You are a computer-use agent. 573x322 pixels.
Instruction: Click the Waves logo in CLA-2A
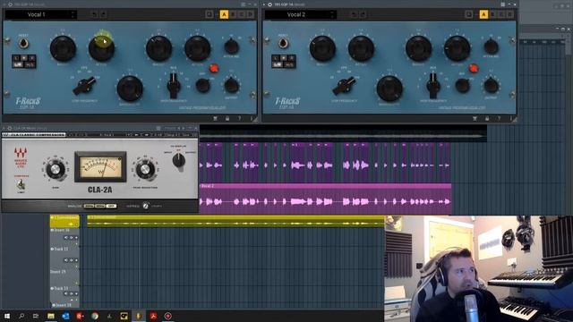point(21,157)
